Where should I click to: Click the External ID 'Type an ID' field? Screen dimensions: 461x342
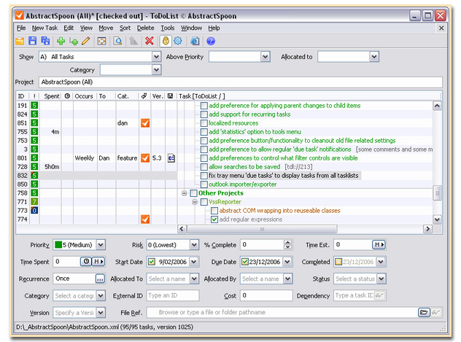click(173, 295)
